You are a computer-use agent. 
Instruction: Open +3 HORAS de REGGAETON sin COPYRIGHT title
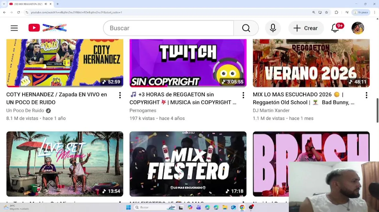click(183, 98)
